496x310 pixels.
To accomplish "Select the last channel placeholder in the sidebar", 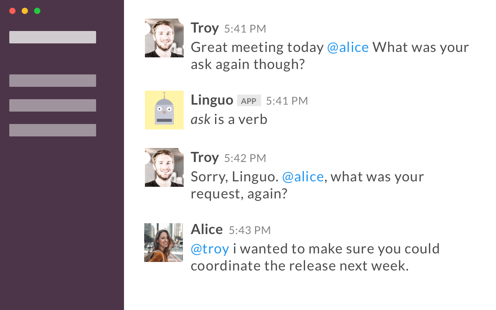I will [53, 130].
